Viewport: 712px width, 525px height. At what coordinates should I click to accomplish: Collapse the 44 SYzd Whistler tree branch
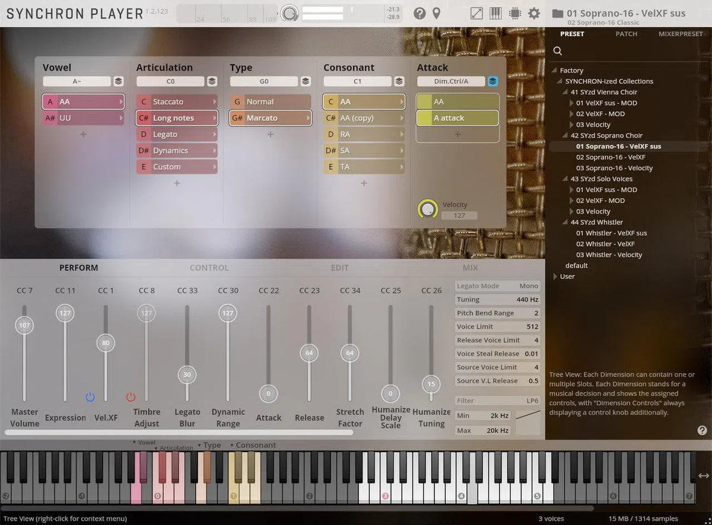point(565,222)
